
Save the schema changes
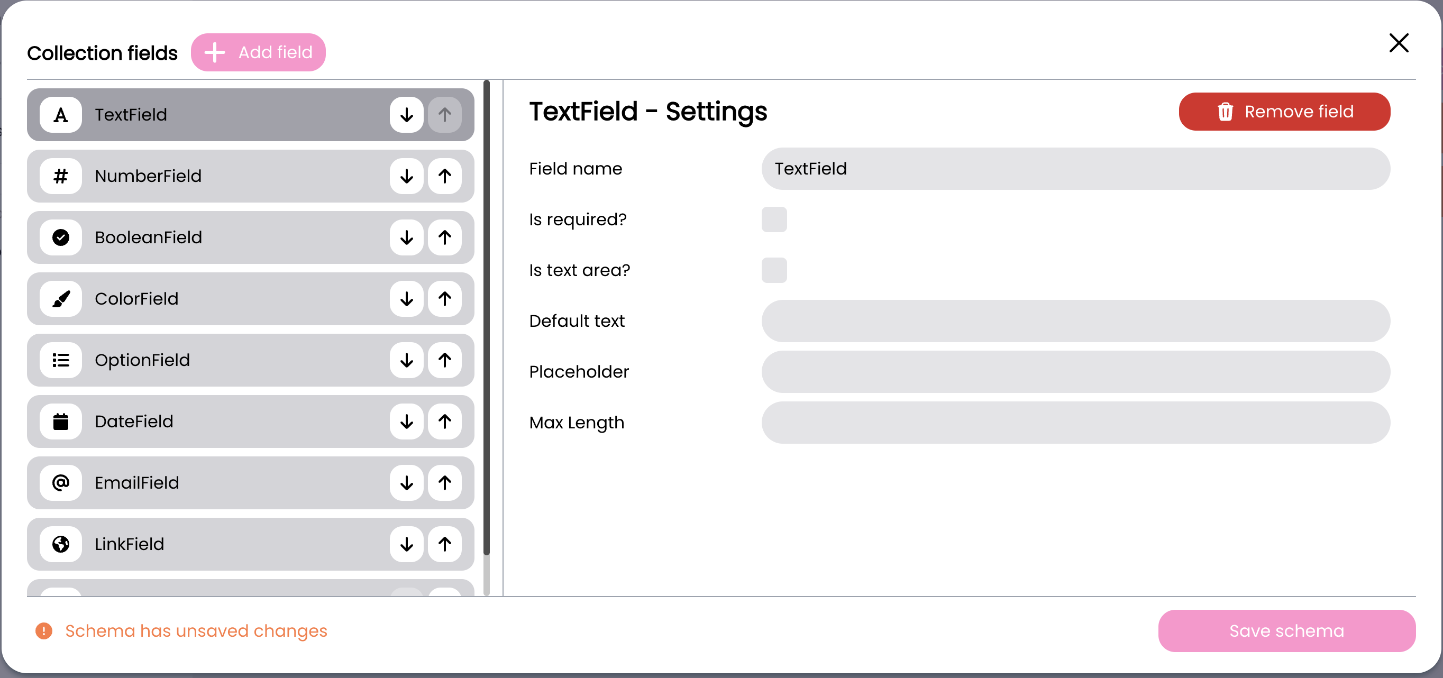click(x=1286, y=631)
